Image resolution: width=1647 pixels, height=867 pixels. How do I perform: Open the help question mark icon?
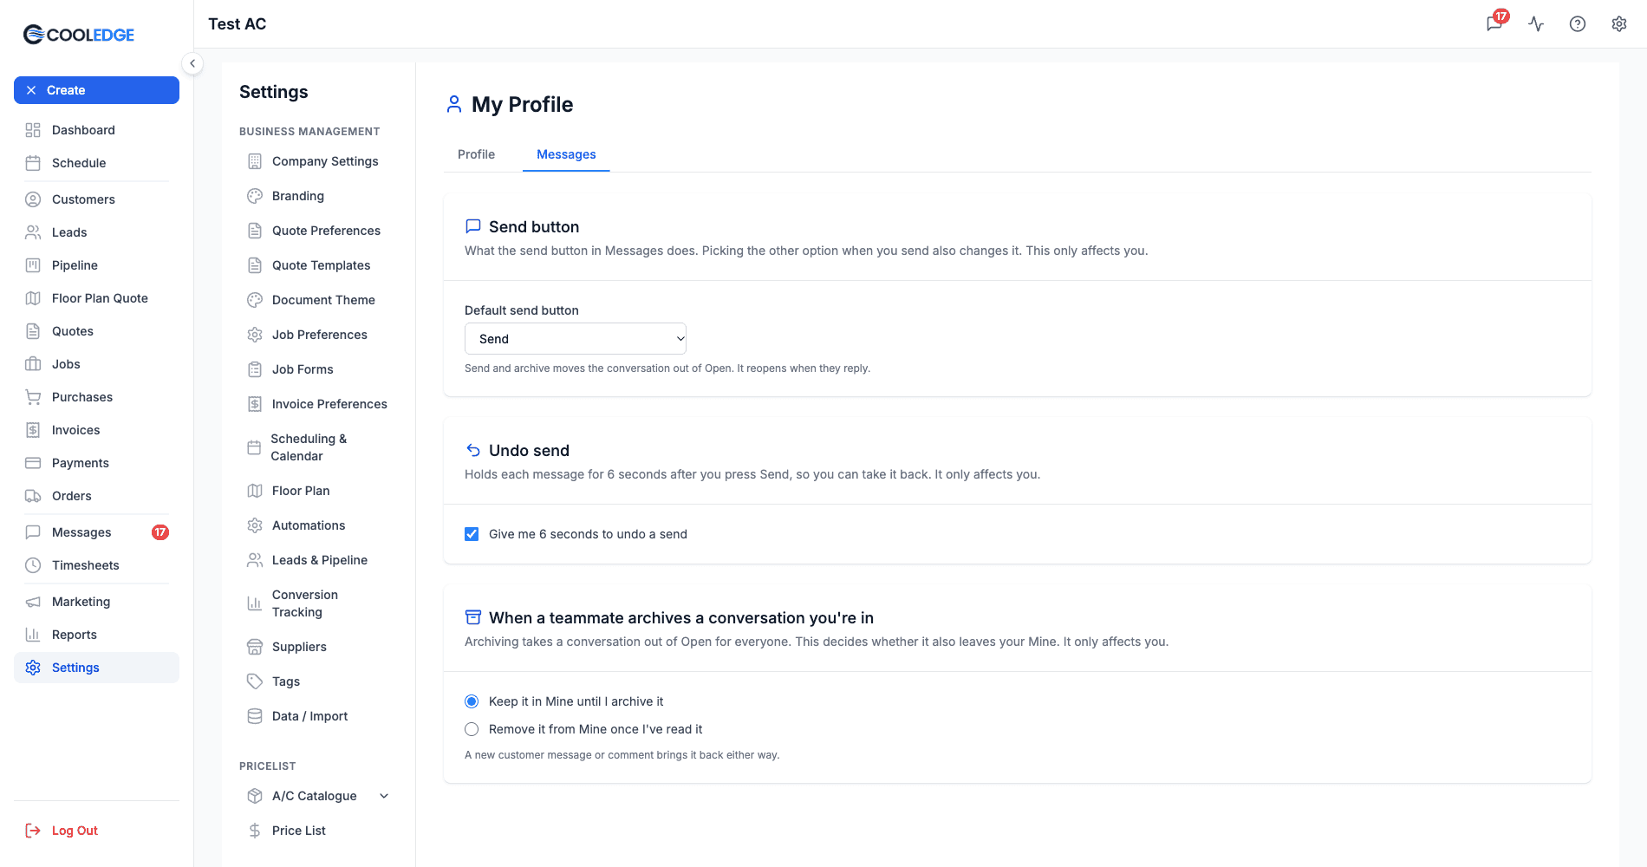(1578, 23)
